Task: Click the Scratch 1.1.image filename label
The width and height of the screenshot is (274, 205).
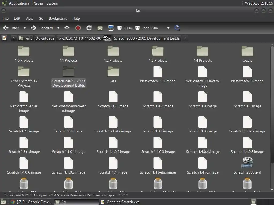Action: click(x=248, y=106)
